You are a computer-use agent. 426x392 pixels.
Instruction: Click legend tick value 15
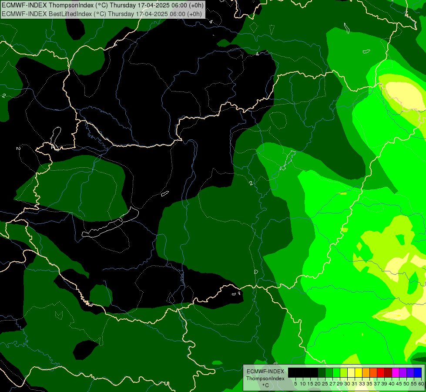[x=310, y=384]
